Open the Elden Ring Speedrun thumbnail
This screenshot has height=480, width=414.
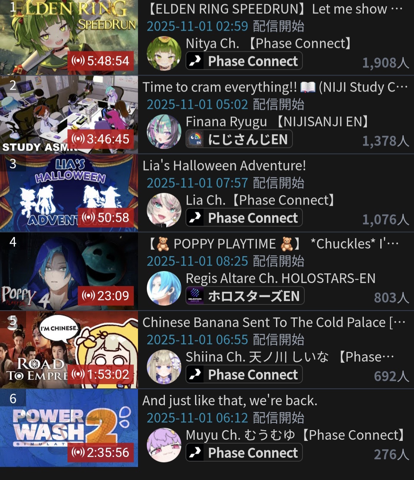point(69,37)
